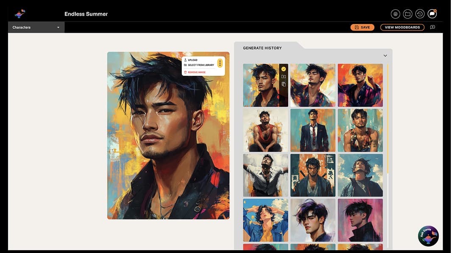Open chat messages with notification badge
This screenshot has width=451, height=253.
(432, 14)
